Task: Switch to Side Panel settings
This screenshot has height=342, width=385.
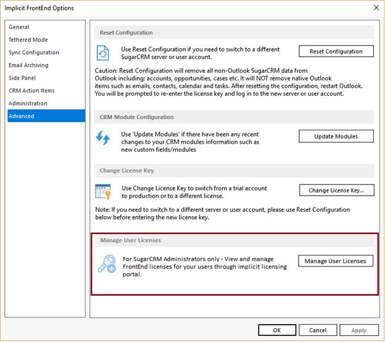Action: click(x=22, y=78)
